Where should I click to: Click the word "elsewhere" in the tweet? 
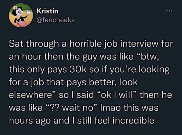30,95
